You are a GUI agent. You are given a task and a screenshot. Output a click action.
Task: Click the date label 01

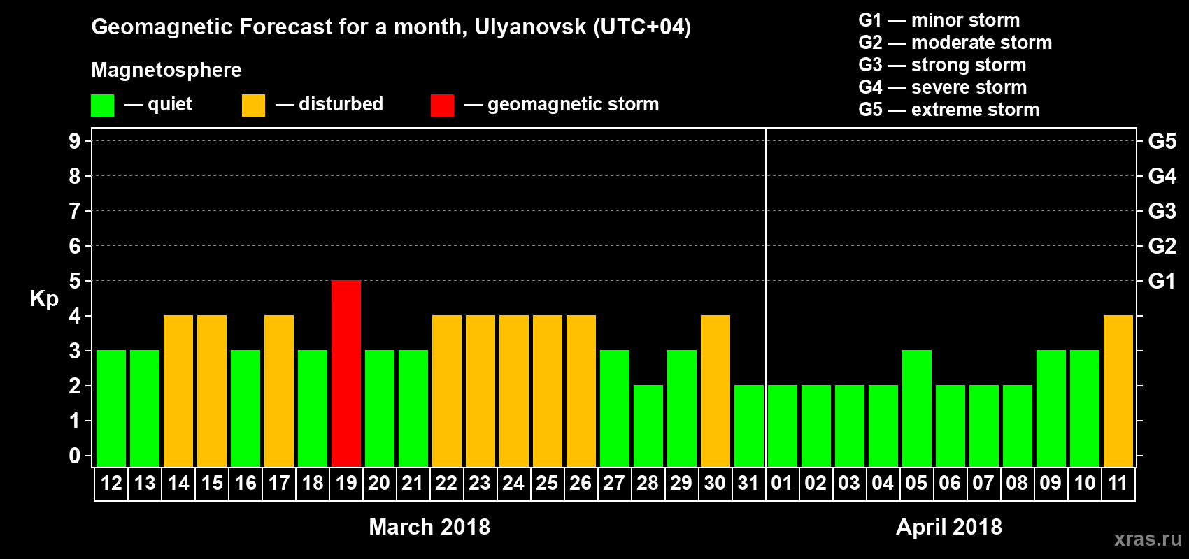coord(783,484)
